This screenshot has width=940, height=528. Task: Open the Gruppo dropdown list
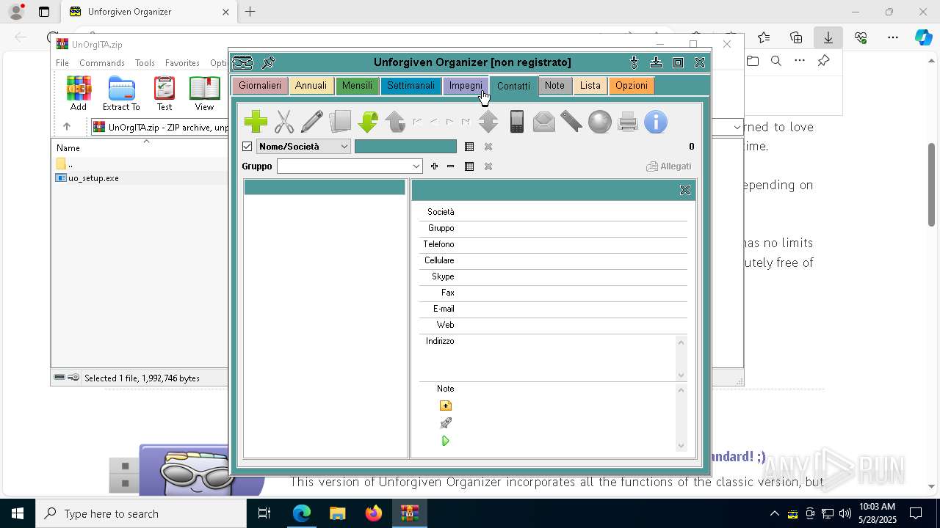[x=416, y=166]
